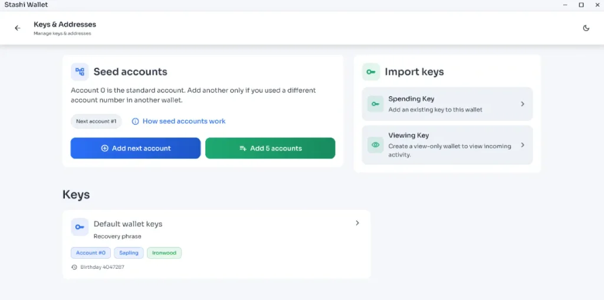Select the Viewing Key import option
Screen dimensions: 604x300
click(x=447, y=145)
